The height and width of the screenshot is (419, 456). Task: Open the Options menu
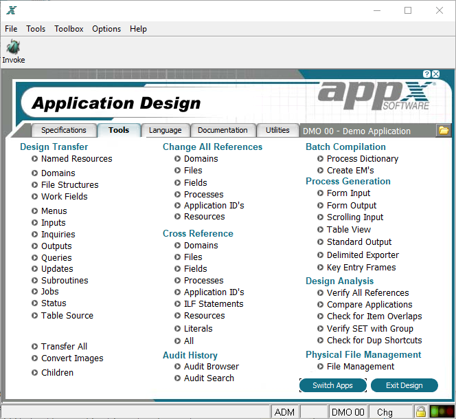[x=106, y=29]
